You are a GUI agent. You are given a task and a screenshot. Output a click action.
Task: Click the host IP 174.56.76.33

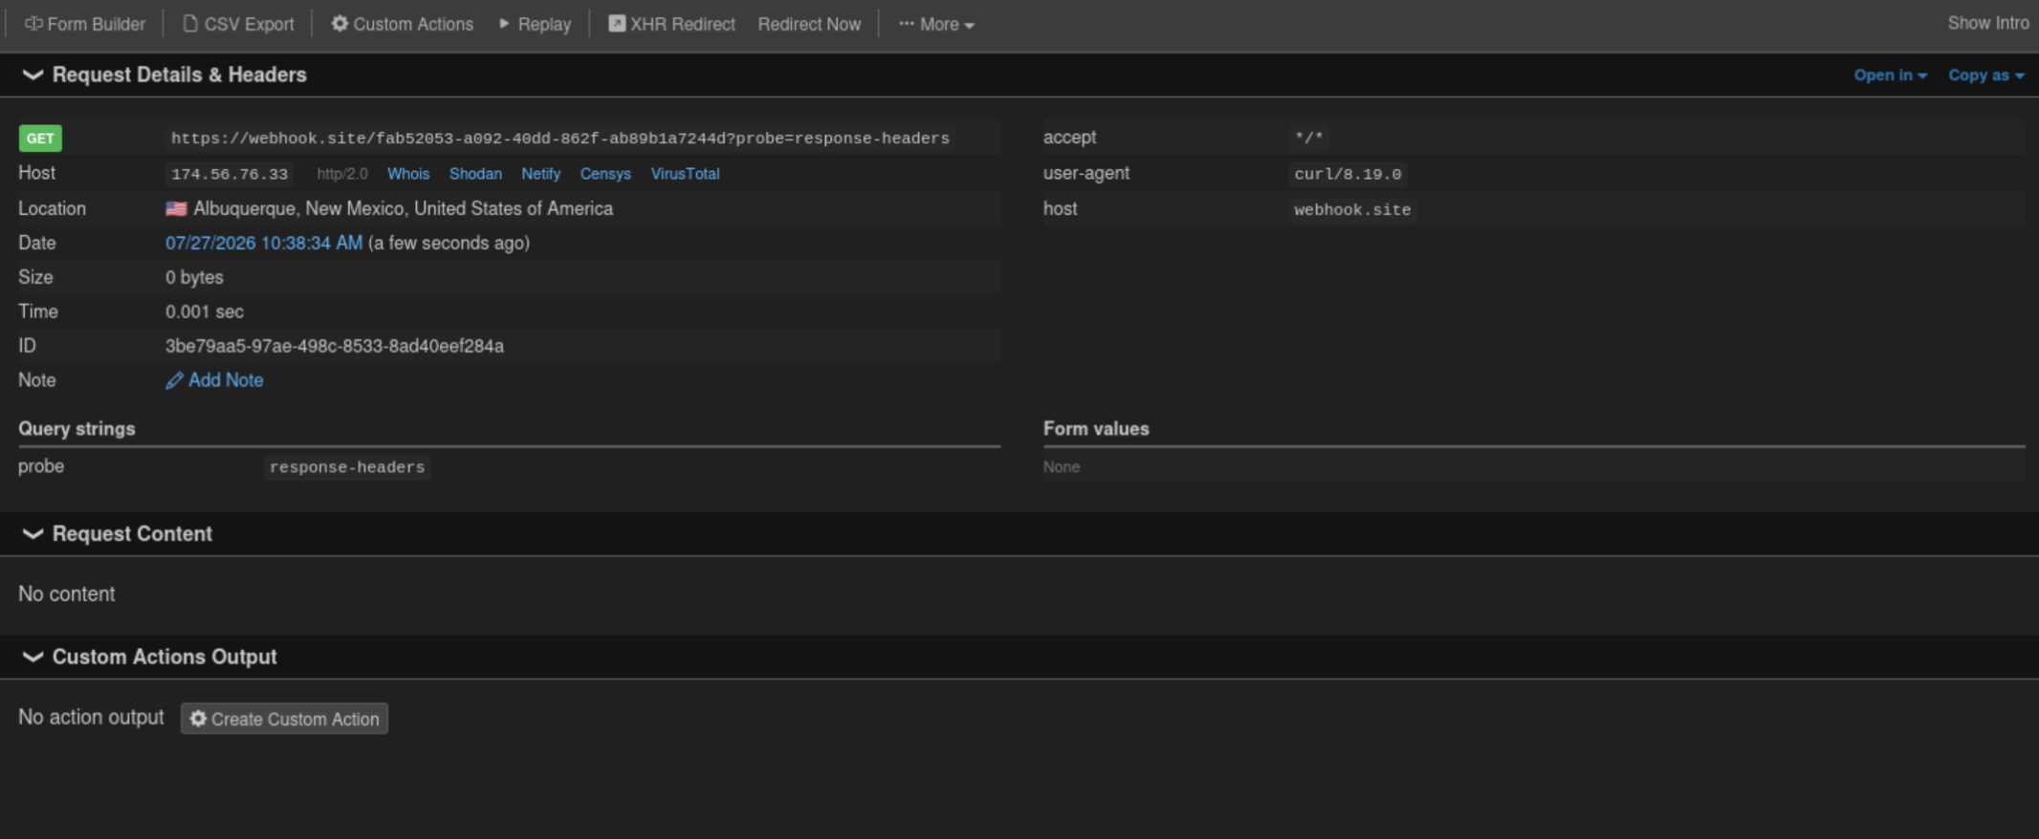point(230,174)
